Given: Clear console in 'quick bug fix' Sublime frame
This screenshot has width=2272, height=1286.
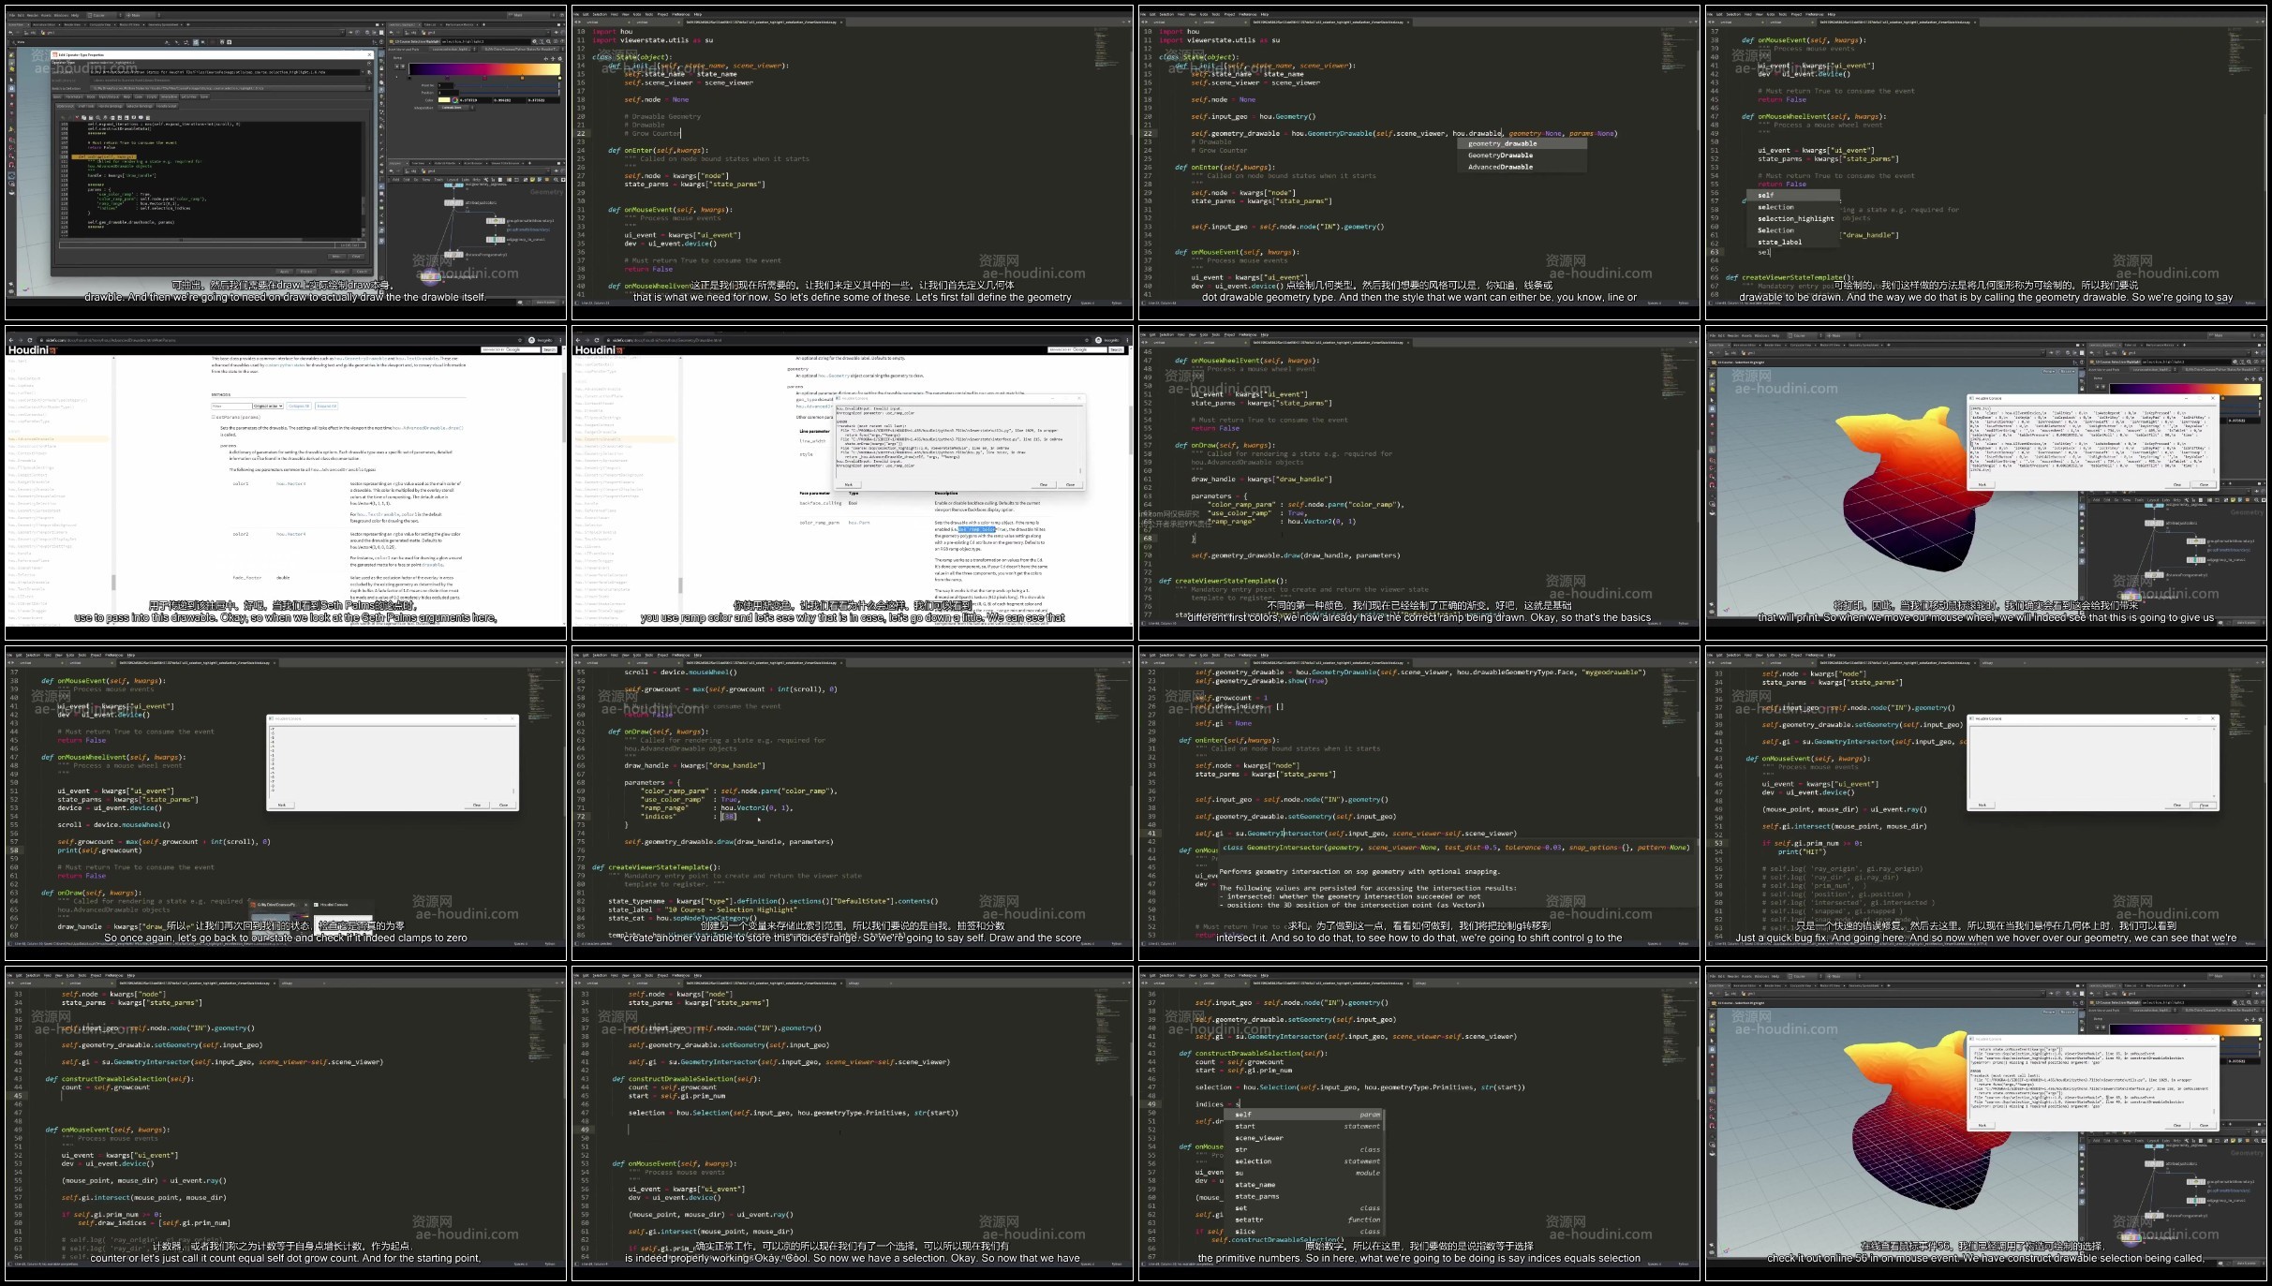Looking at the screenshot, I should pyautogui.click(x=2176, y=805).
